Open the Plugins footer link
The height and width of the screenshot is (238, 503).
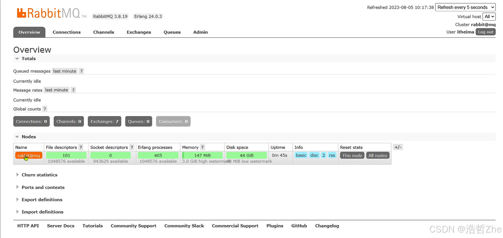[x=275, y=226]
